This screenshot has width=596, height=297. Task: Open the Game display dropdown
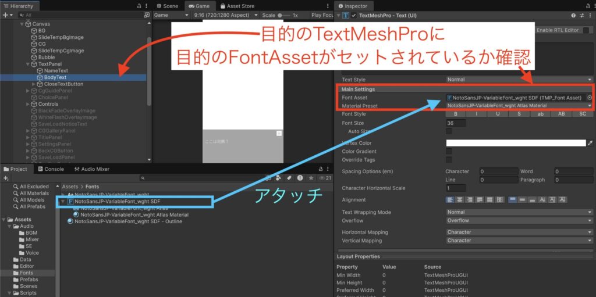pyautogui.click(x=171, y=15)
